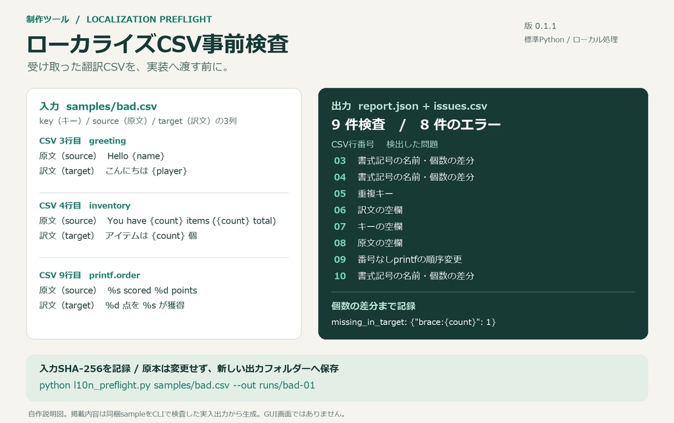
Task: Click the target %d 点を %s が獲得
Action: (x=145, y=305)
